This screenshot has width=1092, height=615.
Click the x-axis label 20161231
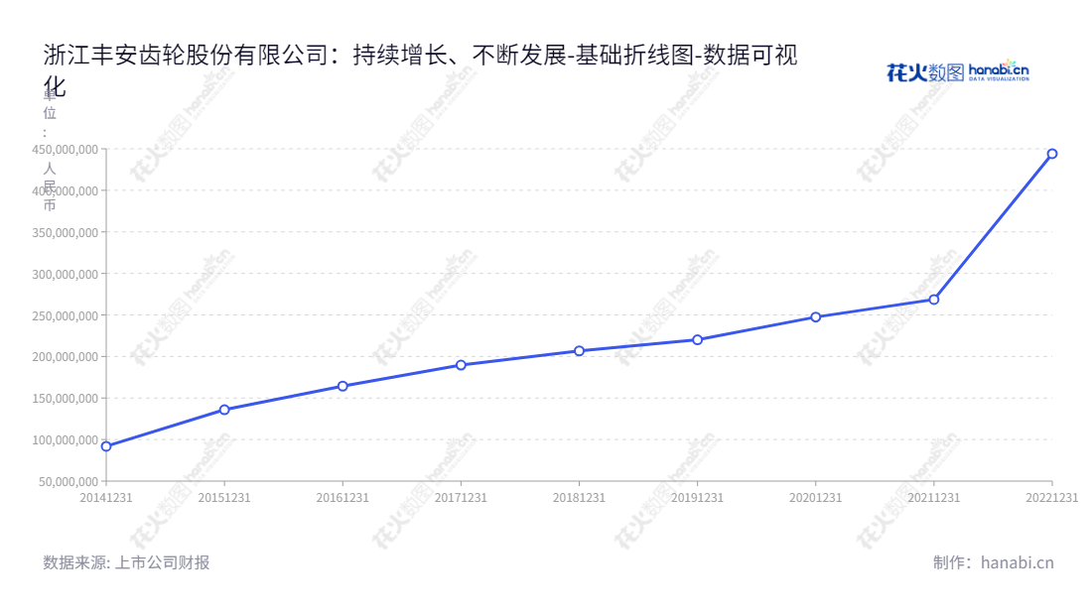[x=342, y=498]
